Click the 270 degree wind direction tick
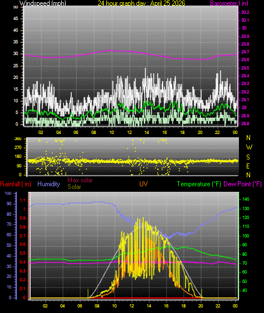Viewport: 264px width, 313px height. [18, 148]
